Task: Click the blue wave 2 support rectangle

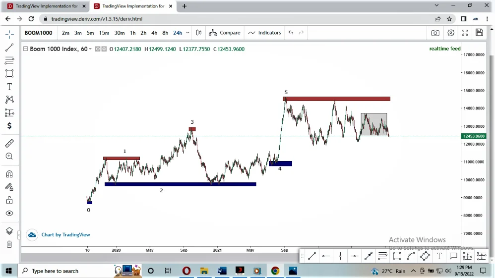Action: pos(180,184)
